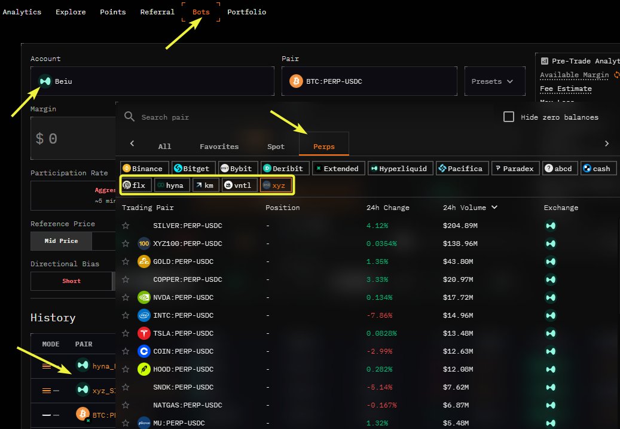Star the INTC:PERP-USDC pair

[126, 315]
